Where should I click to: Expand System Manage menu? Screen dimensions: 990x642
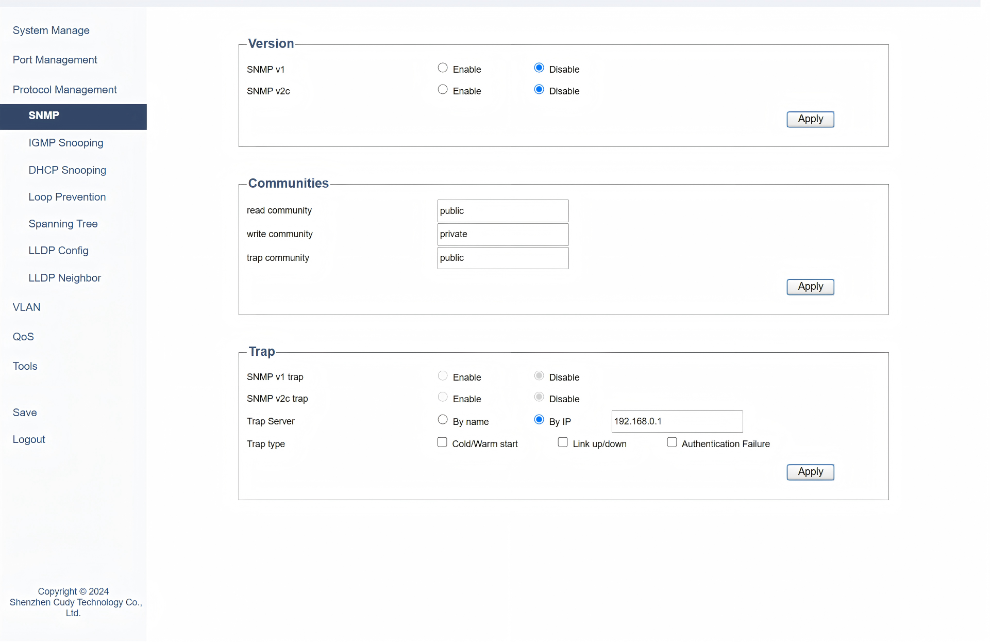[51, 30]
